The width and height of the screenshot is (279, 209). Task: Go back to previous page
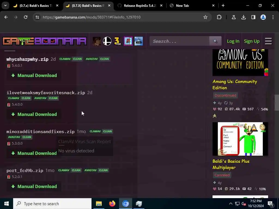[6, 17]
